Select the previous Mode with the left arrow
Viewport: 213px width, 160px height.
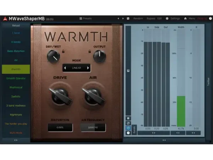(x=65, y=68)
